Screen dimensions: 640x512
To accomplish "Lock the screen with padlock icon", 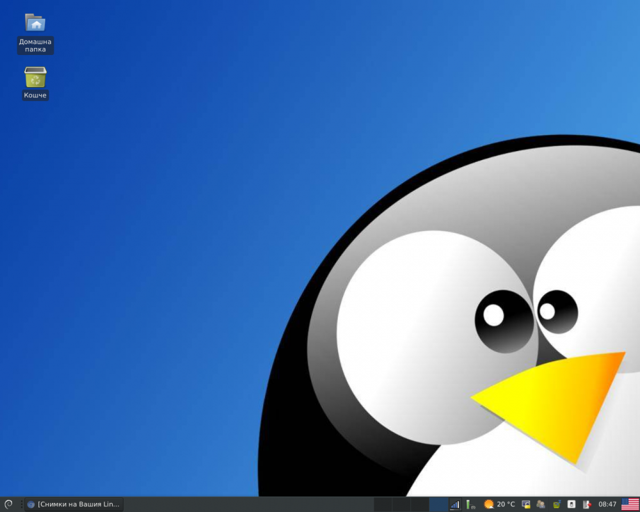I will click(x=526, y=504).
